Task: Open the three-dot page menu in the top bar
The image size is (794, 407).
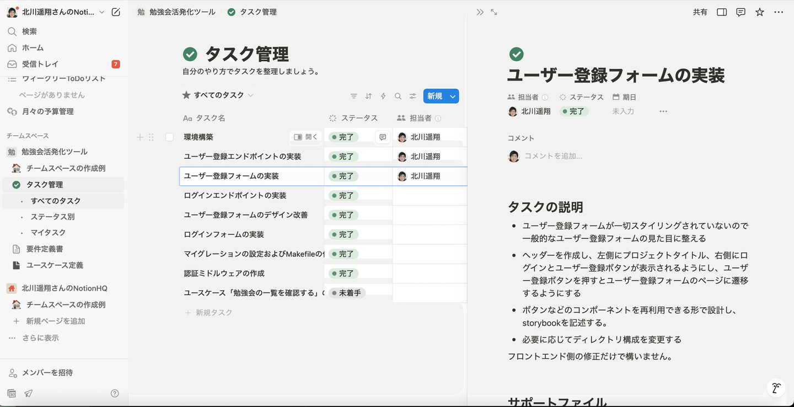Action: pos(779,12)
